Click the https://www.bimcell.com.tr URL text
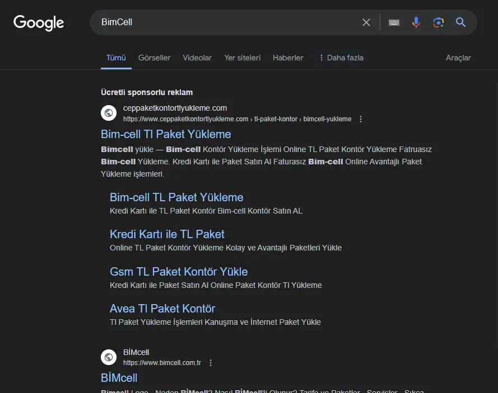The width and height of the screenshot is (498, 393). 162,363
